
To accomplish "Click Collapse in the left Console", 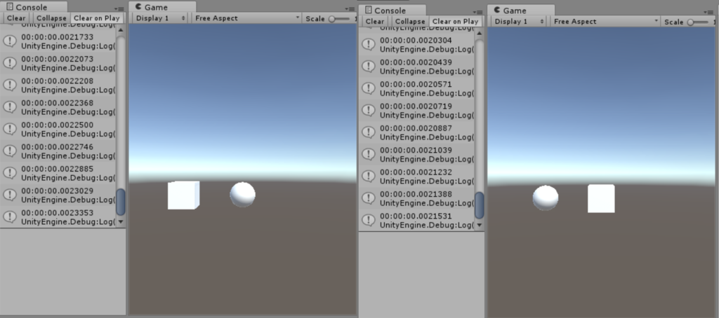I will pyautogui.click(x=51, y=18).
